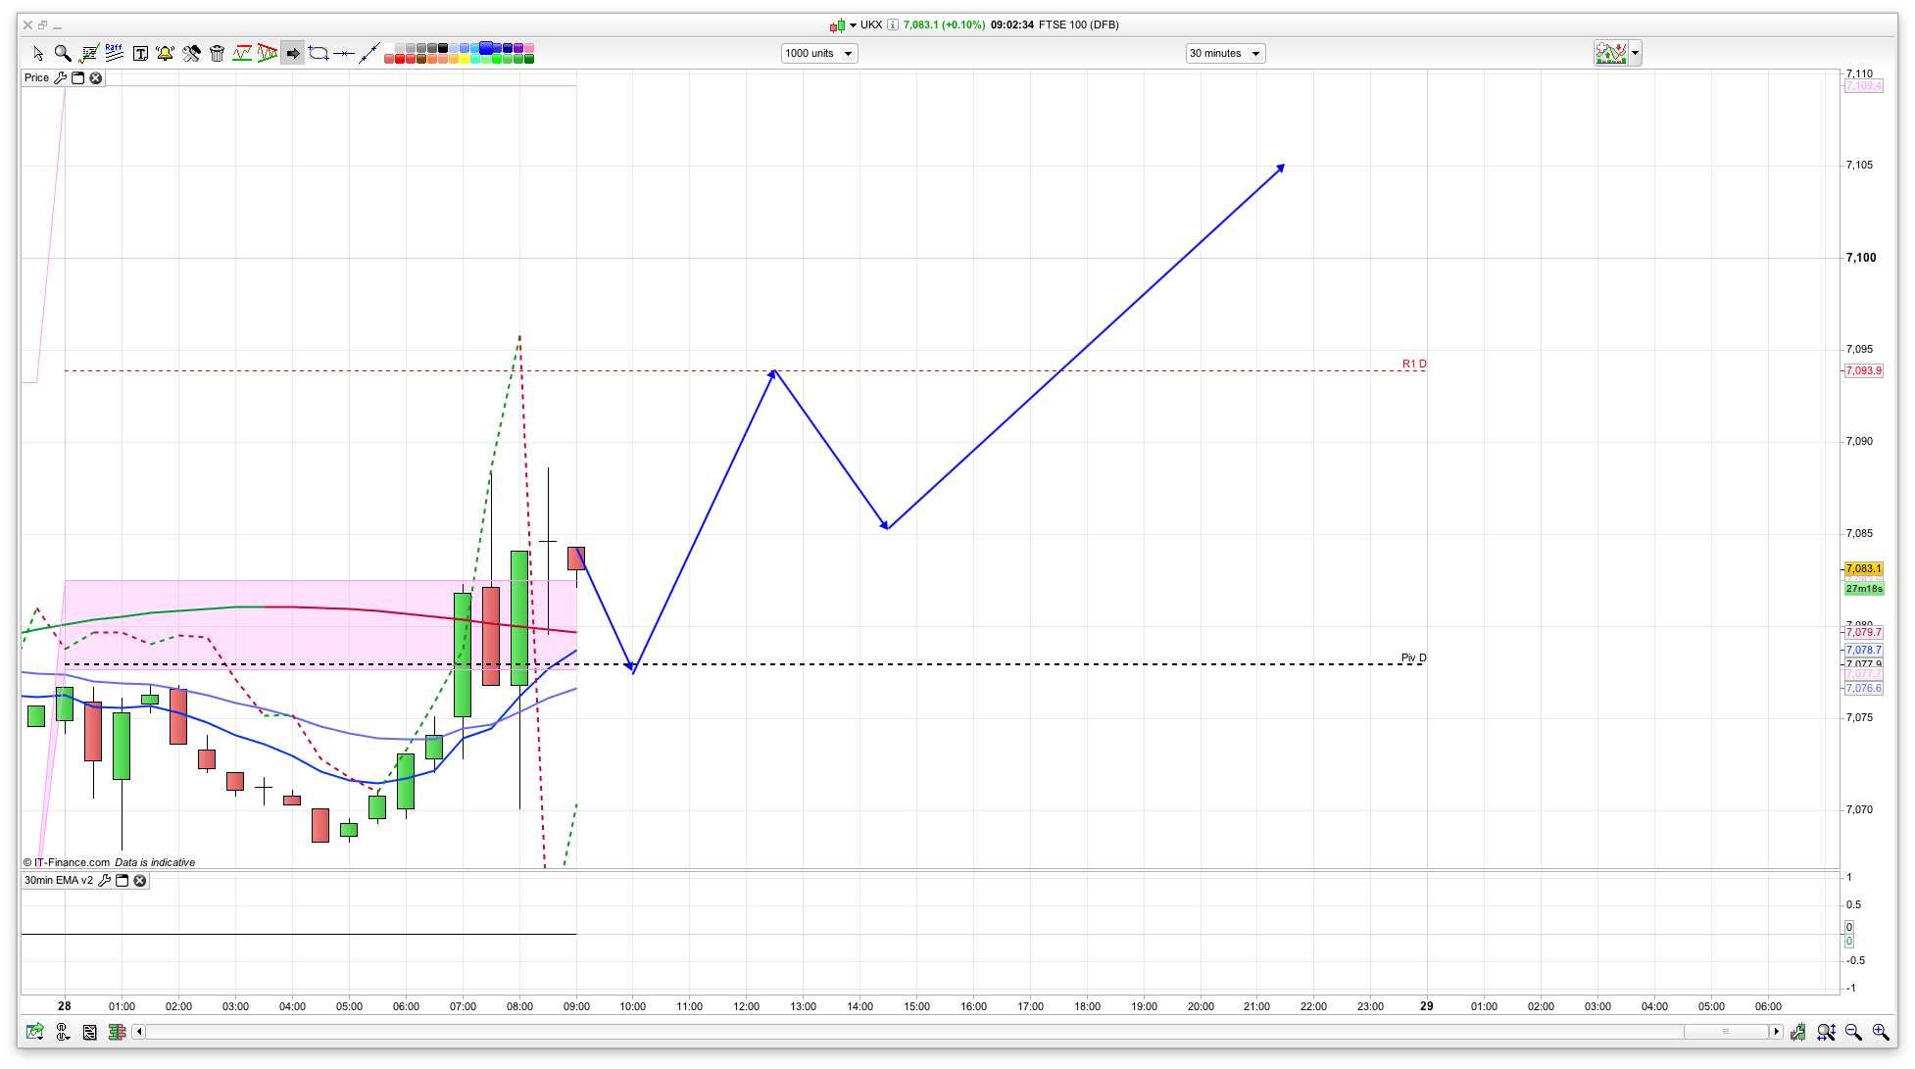The width and height of the screenshot is (1915, 1069).
Task: Click the UKX instrument info button
Action: coord(893,24)
